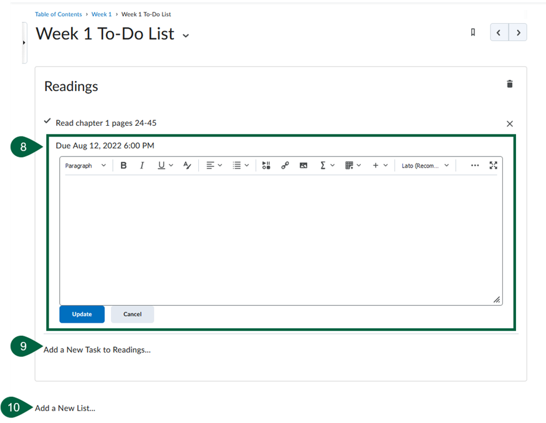This screenshot has height=423, width=546.
Task: Open the Week 1 To-Do List title dropdown
Action: click(x=185, y=36)
